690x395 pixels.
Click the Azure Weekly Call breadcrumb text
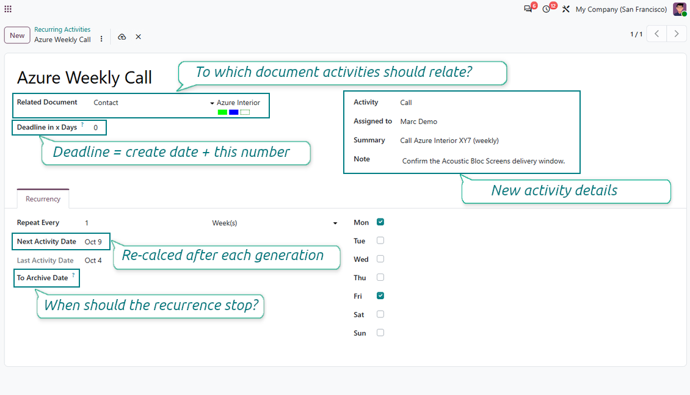tap(62, 40)
